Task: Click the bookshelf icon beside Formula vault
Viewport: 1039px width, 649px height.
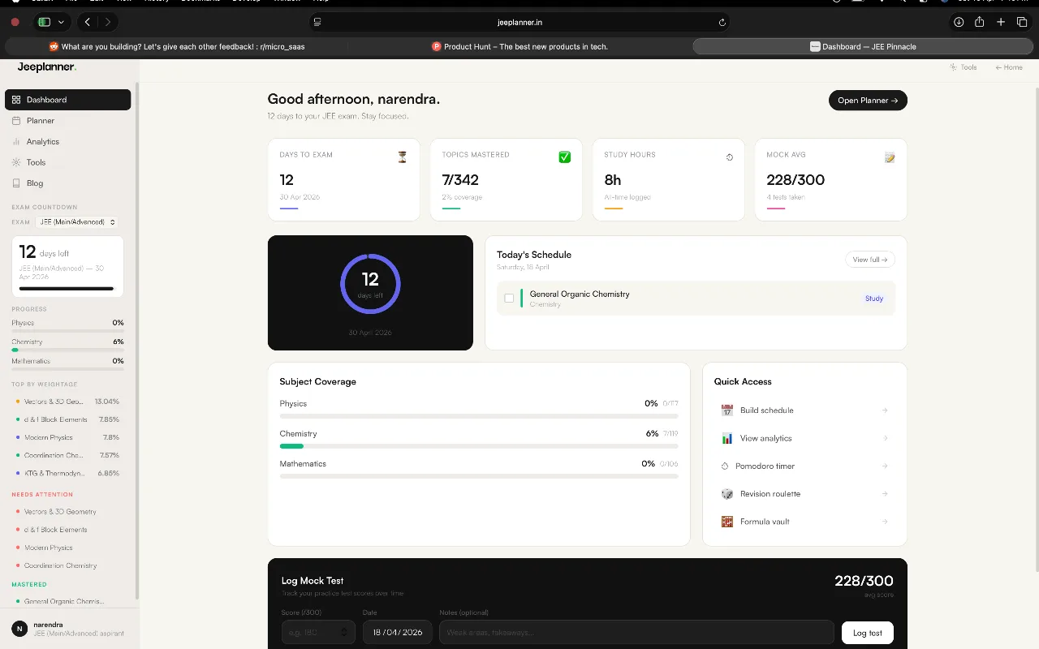Action: [727, 522]
